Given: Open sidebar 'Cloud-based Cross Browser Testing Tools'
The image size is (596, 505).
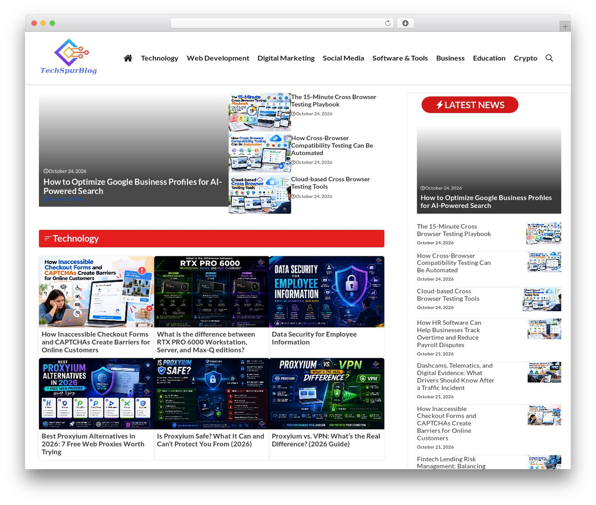Looking at the screenshot, I should [448, 295].
